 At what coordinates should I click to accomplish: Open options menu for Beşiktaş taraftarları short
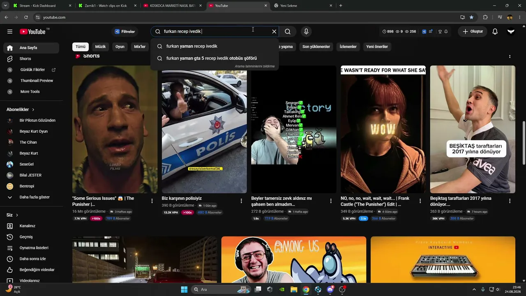click(510, 201)
